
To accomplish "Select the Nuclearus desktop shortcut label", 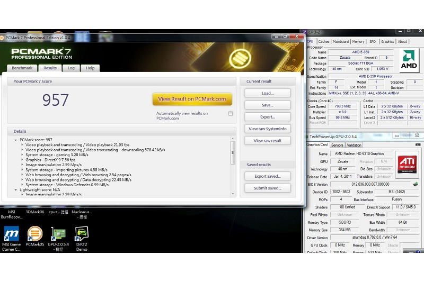I will (82, 214).
